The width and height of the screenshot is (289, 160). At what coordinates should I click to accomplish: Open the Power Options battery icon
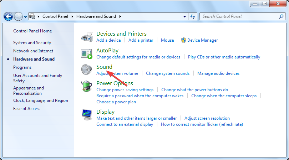[x=87, y=86]
